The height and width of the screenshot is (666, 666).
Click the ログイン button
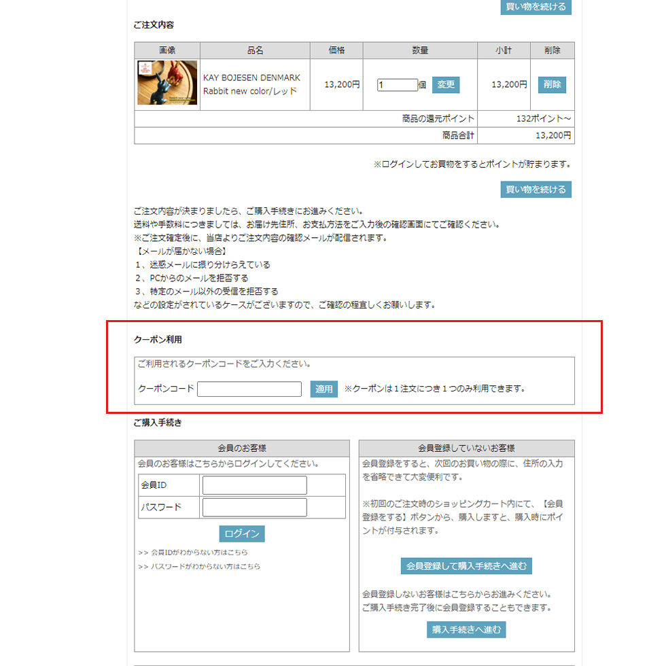[242, 534]
